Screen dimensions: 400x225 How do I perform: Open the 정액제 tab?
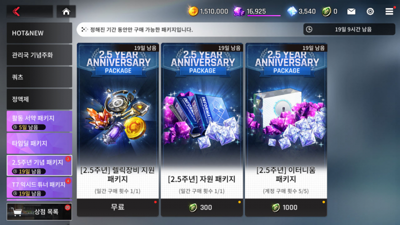click(39, 99)
